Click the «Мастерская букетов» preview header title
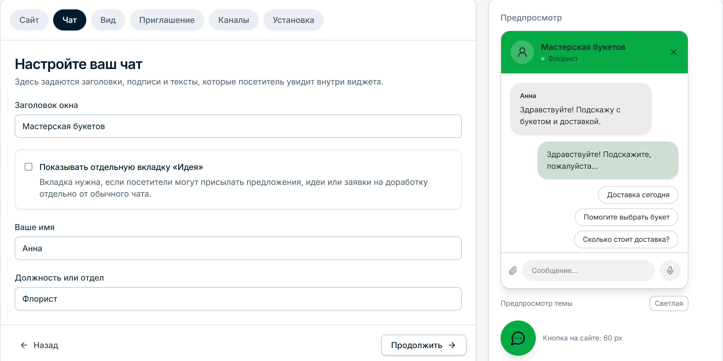723x361 pixels. [583, 47]
